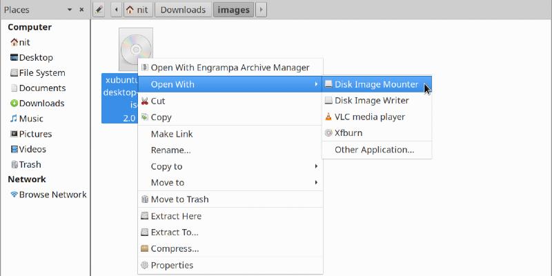This screenshot has width=552, height=276.
Task: Open Properties from context menu
Action: pyautogui.click(x=172, y=266)
